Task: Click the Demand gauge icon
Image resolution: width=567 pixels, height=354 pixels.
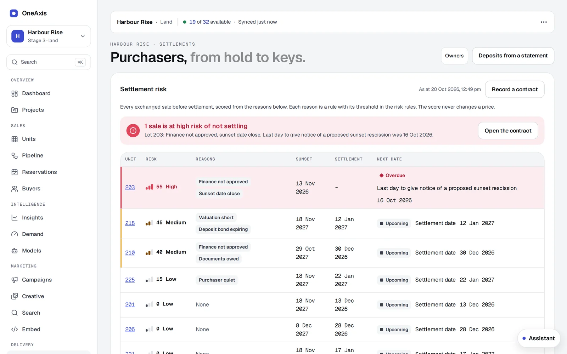Action: [x=15, y=234]
